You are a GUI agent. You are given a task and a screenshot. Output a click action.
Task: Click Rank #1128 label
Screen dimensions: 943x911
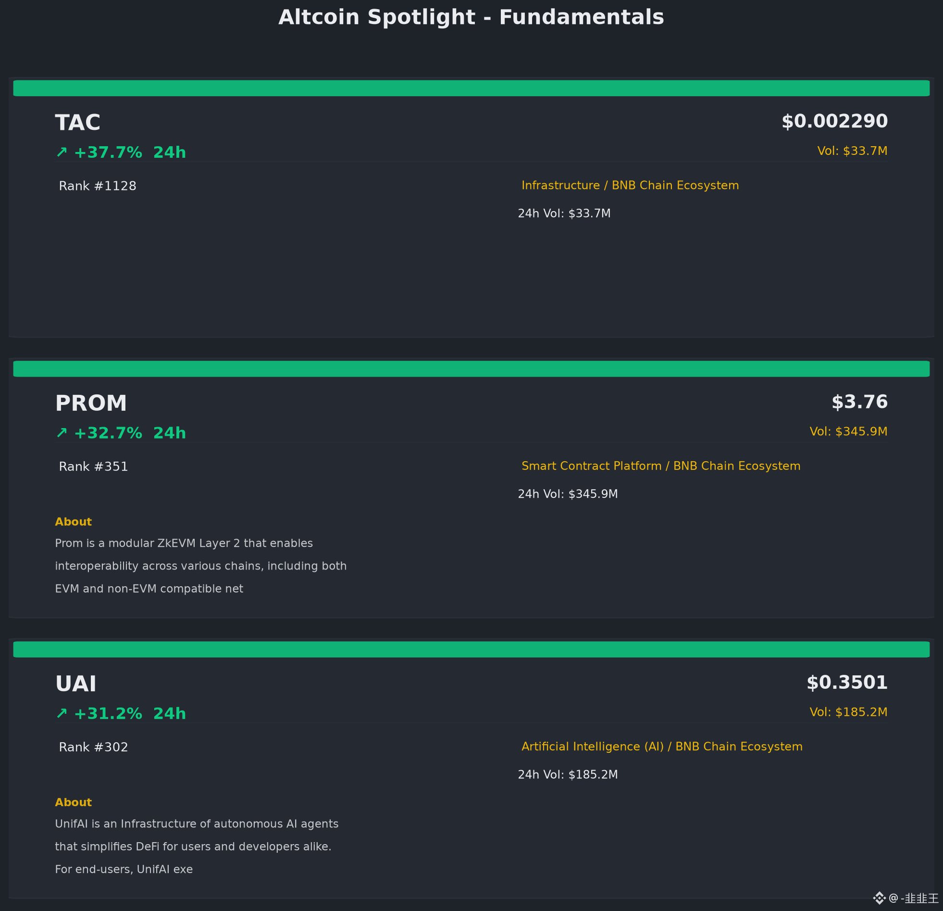[98, 186]
